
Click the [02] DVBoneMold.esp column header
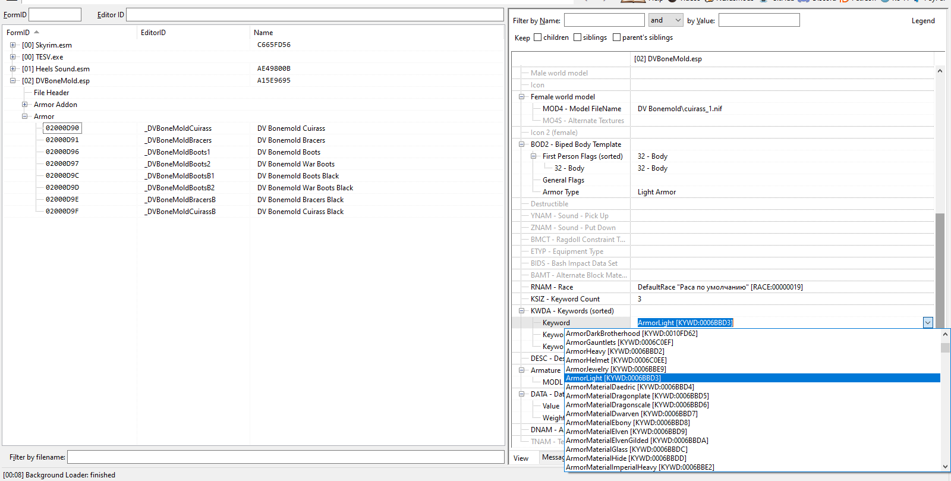(x=782, y=59)
